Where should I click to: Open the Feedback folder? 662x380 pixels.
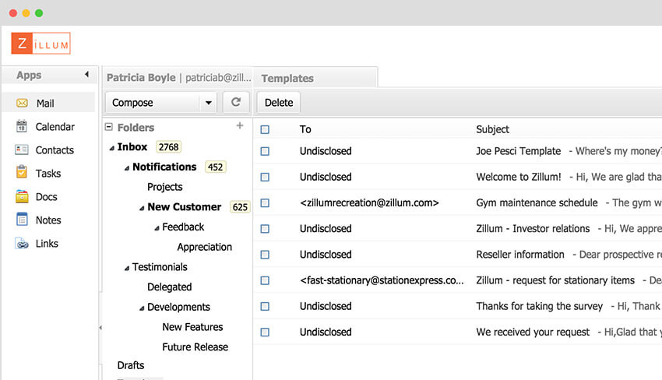coord(183,227)
